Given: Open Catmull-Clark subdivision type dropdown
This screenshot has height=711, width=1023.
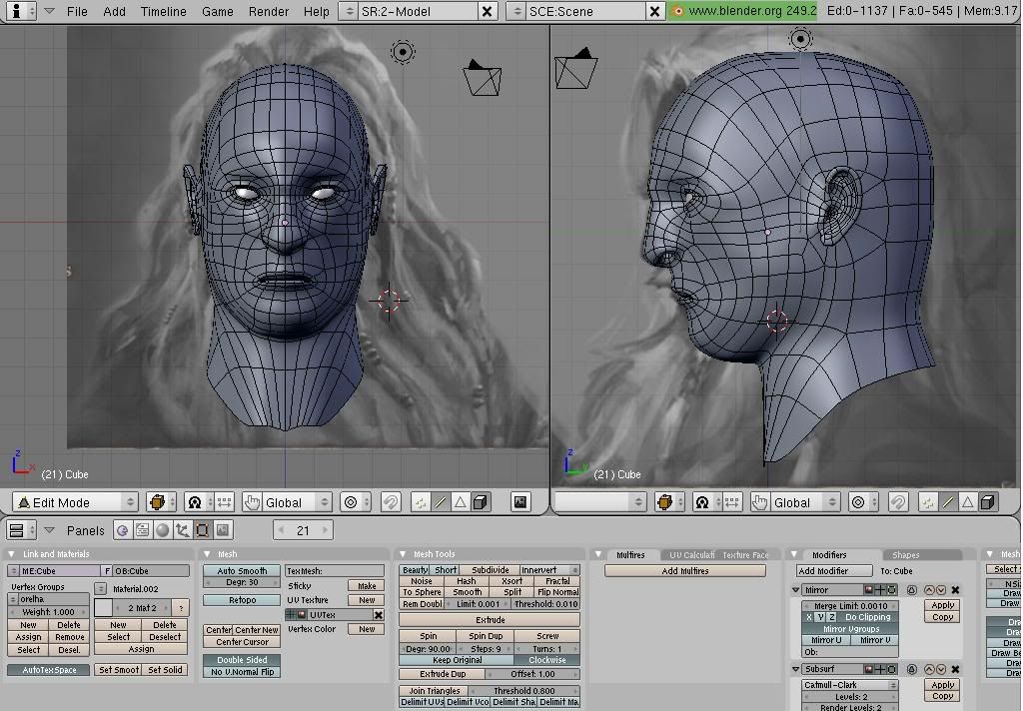Looking at the screenshot, I should (x=850, y=685).
